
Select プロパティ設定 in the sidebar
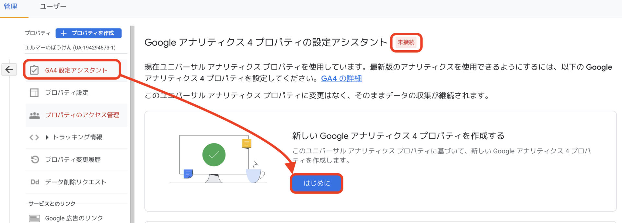(x=76, y=93)
